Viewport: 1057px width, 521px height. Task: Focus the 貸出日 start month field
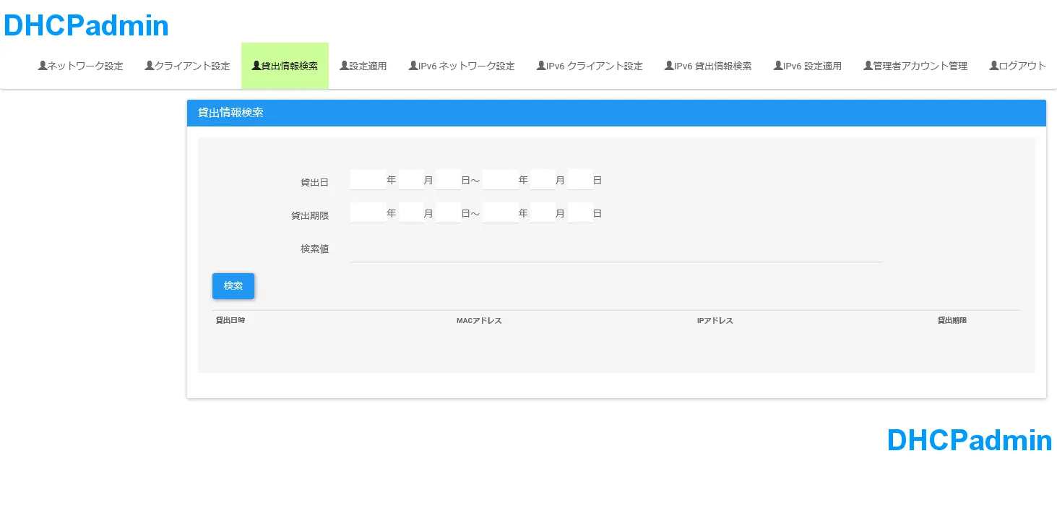(411, 179)
